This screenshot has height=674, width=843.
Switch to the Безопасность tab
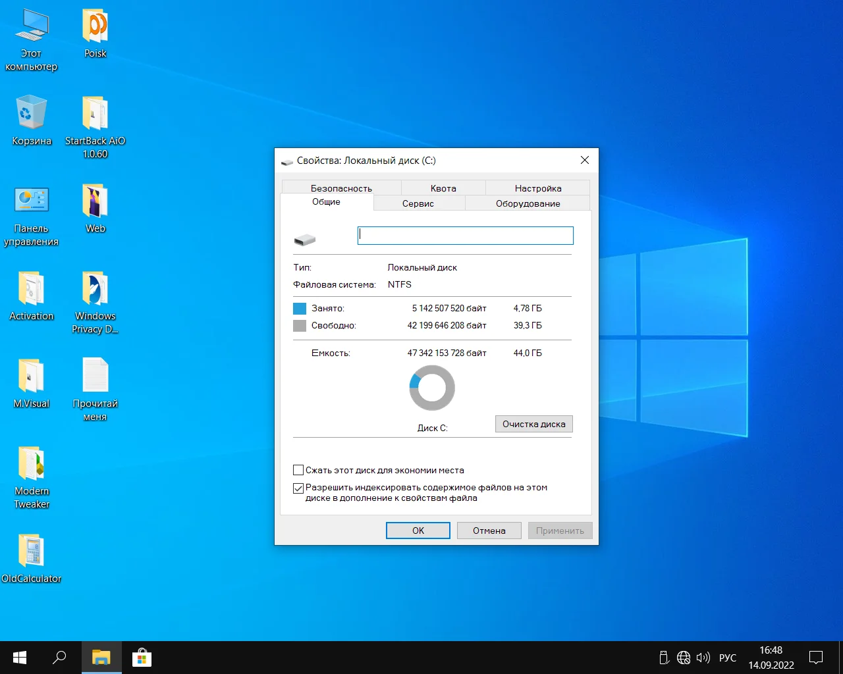341,188
